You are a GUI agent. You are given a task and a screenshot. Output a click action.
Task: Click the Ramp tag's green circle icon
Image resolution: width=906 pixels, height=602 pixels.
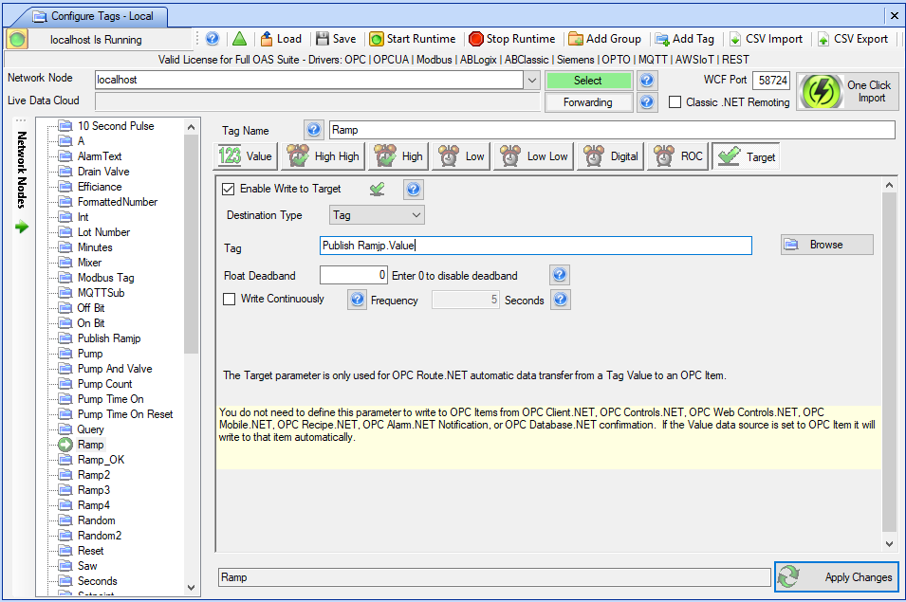point(65,445)
